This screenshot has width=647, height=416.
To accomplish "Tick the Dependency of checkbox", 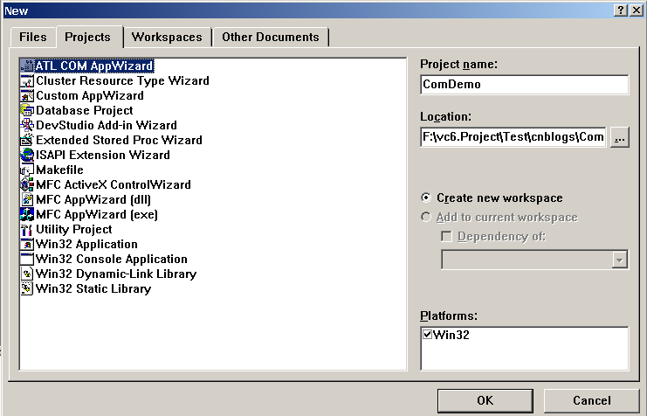I will 446,236.
